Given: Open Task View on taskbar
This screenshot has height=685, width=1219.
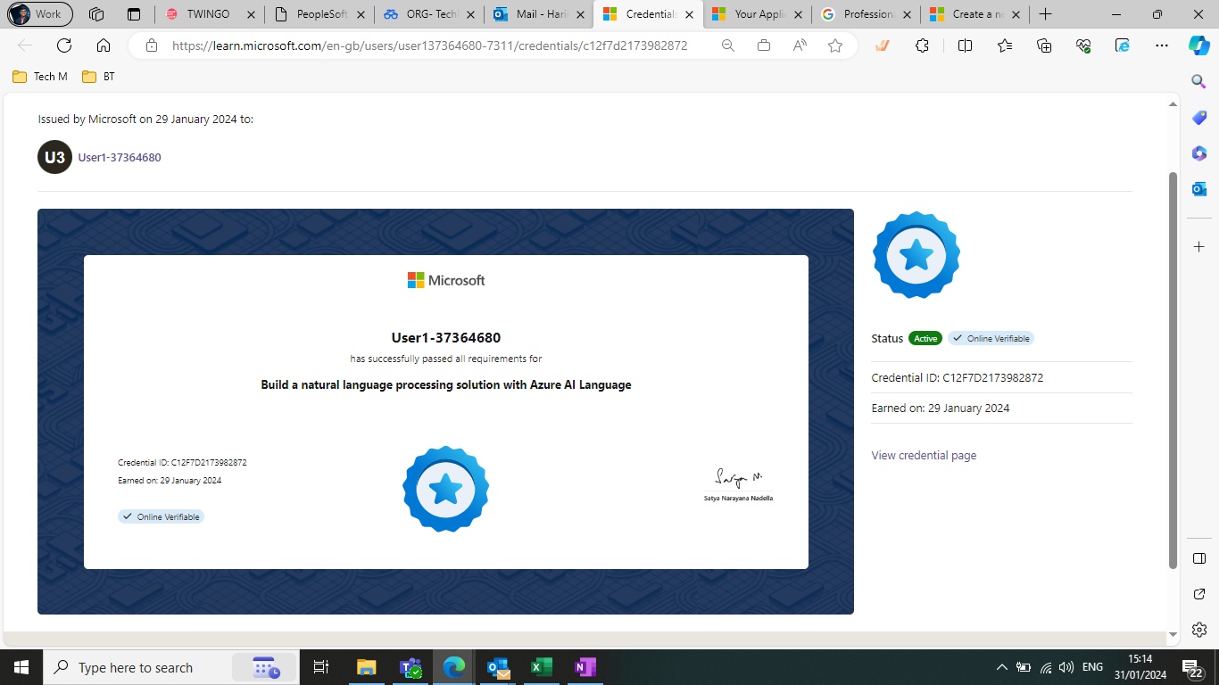Looking at the screenshot, I should [321, 667].
